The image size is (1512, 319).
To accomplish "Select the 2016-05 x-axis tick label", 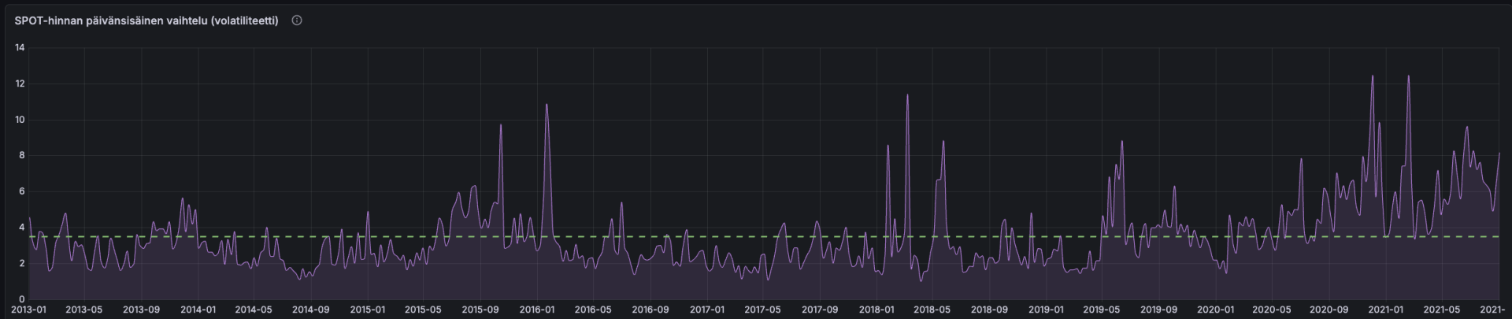I will pyautogui.click(x=593, y=310).
